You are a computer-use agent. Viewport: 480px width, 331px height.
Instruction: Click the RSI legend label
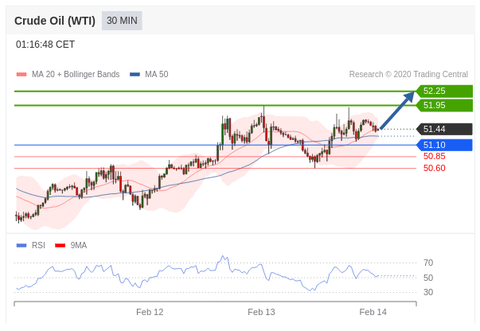38,245
